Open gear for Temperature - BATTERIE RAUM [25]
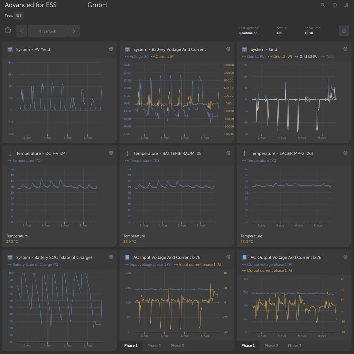The image size is (354, 354). point(228,153)
